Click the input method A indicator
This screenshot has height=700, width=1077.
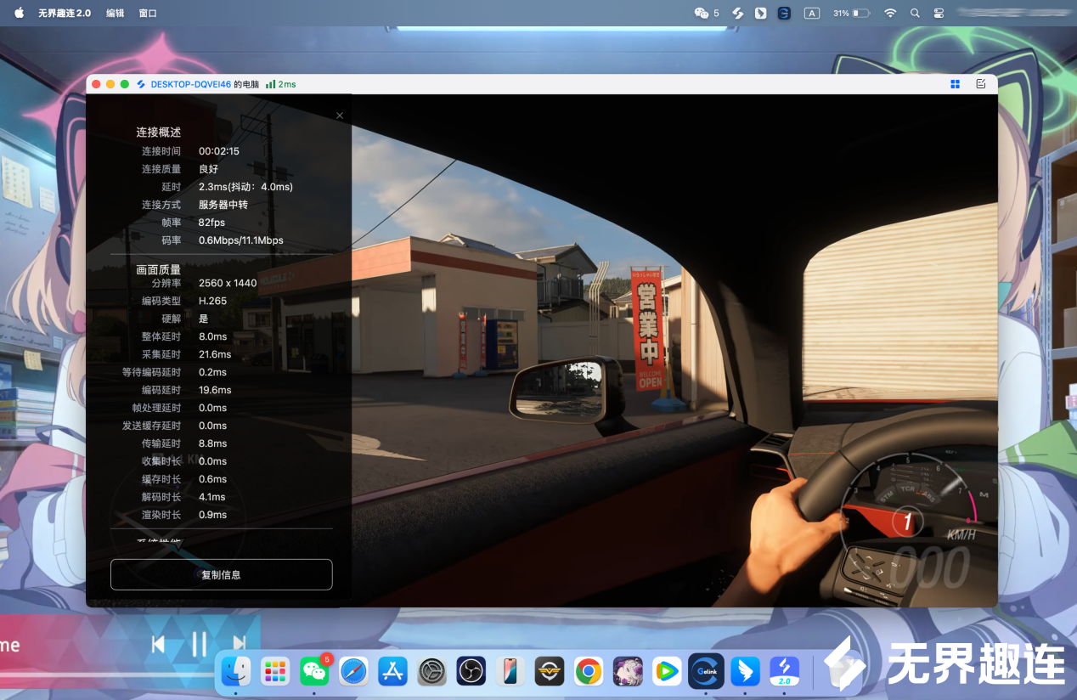[x=812, y=13]
